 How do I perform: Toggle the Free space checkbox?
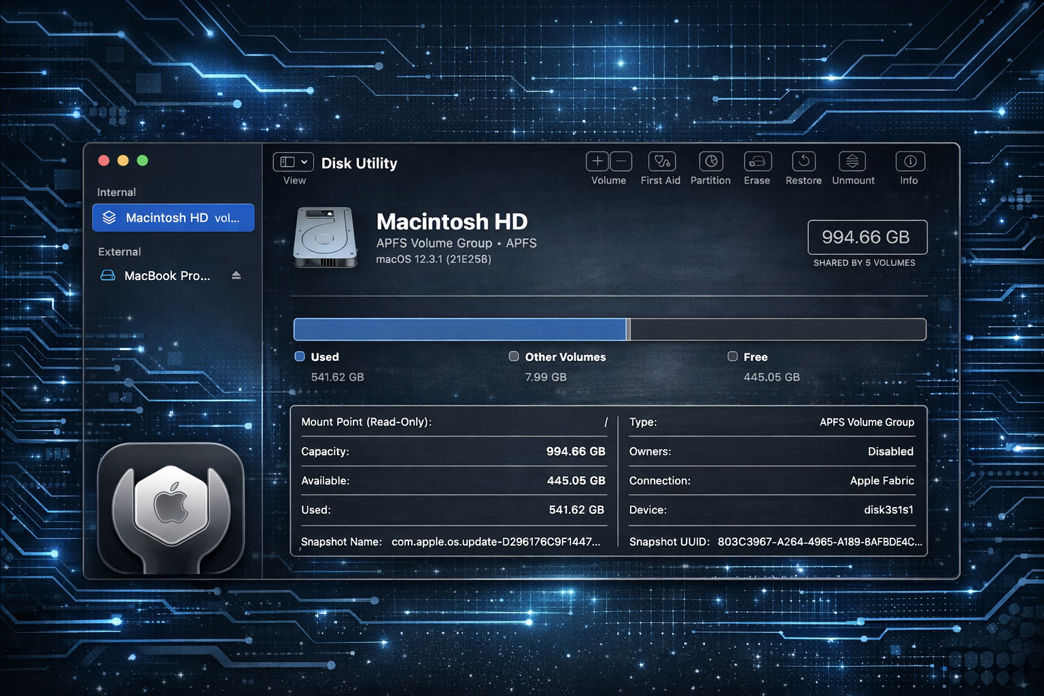click(733, 356)
